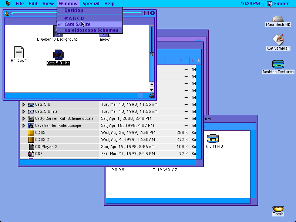296x222 pixels.
Task: Select the Cats 5.0 lite folder icon in list
Action: click(x=31, y=112)
